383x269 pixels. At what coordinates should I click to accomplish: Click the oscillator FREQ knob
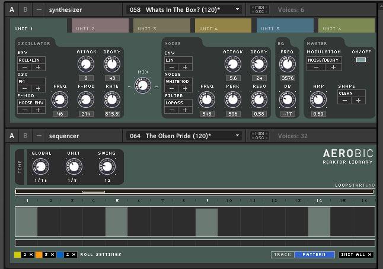coord(60,100)
